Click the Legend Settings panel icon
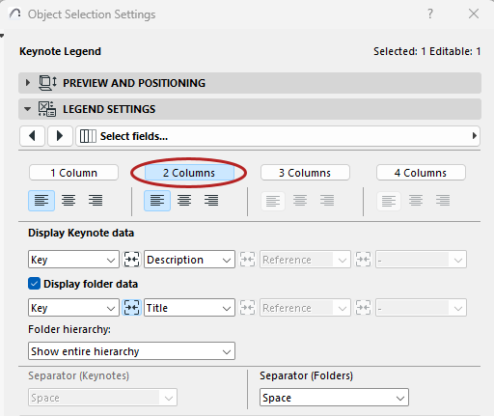This screenshot has height=416, width=494. (47, 109)
